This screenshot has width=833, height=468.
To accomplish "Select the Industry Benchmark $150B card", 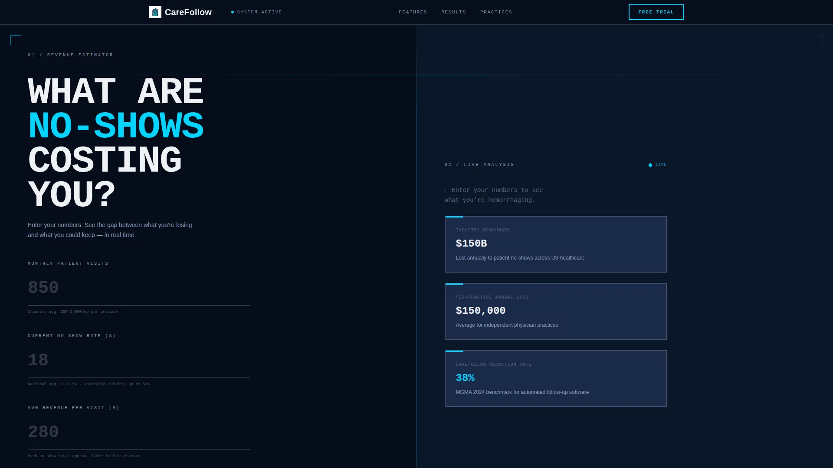I will tap(555, 244).
